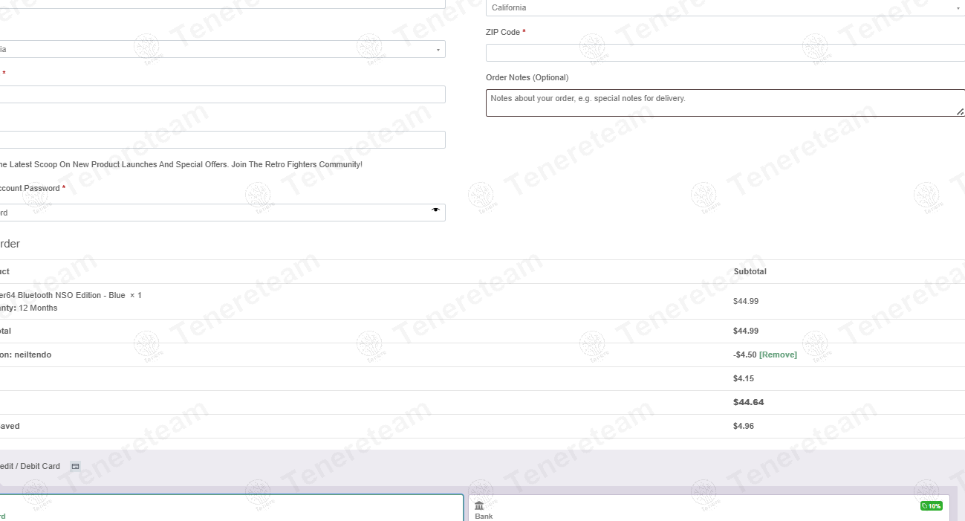Click the Order Notes resize handle
Image resolution: width=965 pixels, height=521 pixels.
point(959,111)
